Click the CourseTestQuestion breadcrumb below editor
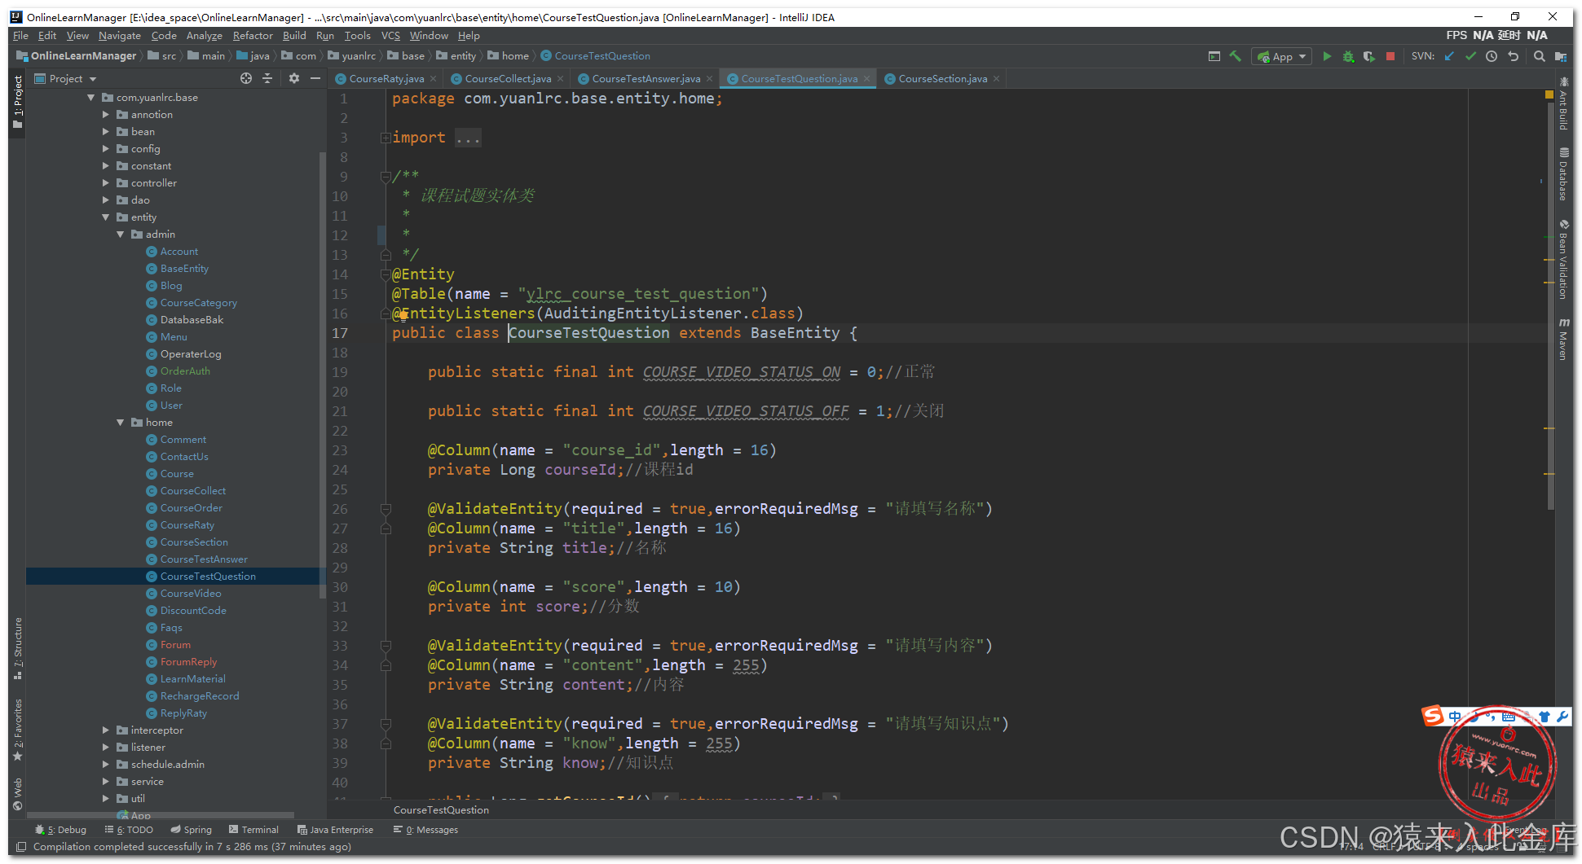Screen dimensions: 1582x864 pyautogui.click(x=441, y=810)
